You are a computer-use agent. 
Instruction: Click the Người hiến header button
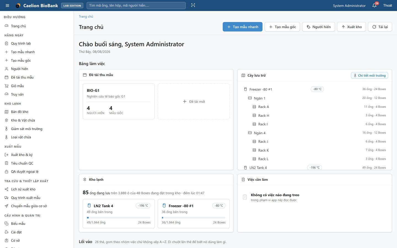pyautogui.click(x=319, y=27)
